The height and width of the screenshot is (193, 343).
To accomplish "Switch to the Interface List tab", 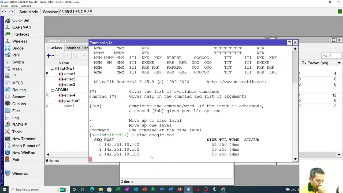I will 77,48.
